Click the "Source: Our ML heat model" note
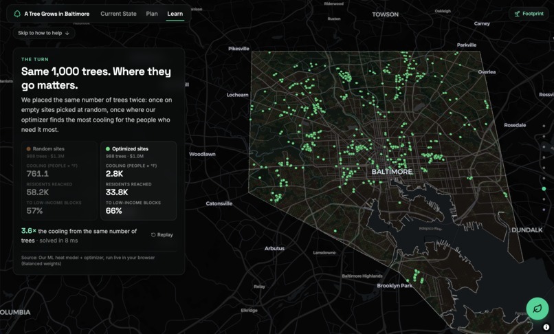Image resolution: width=554 pixels, height=334 pixels. click(x=88, y=260)
